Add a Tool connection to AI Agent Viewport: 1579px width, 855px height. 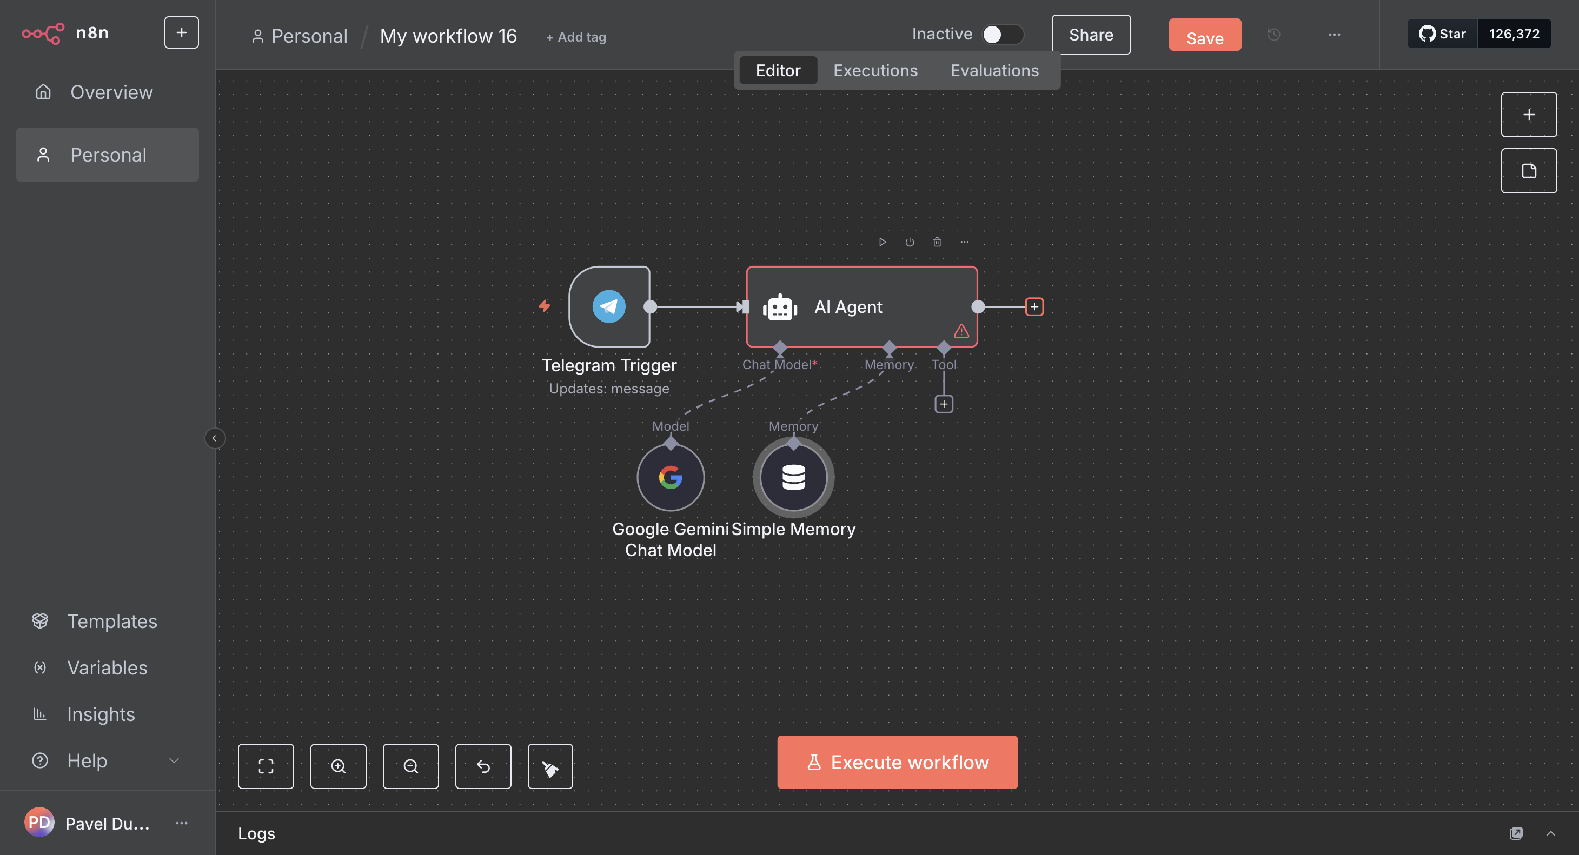[x=944, y=404]
